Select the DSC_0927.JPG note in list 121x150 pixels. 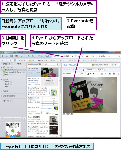click(x=43, y=72)
